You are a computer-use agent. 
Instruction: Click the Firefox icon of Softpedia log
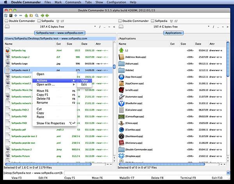(x=8, y=50)
